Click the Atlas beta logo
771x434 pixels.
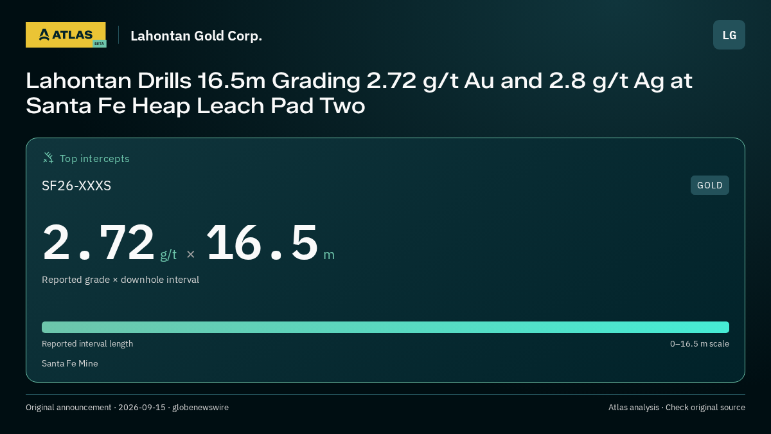pos(66,35)
